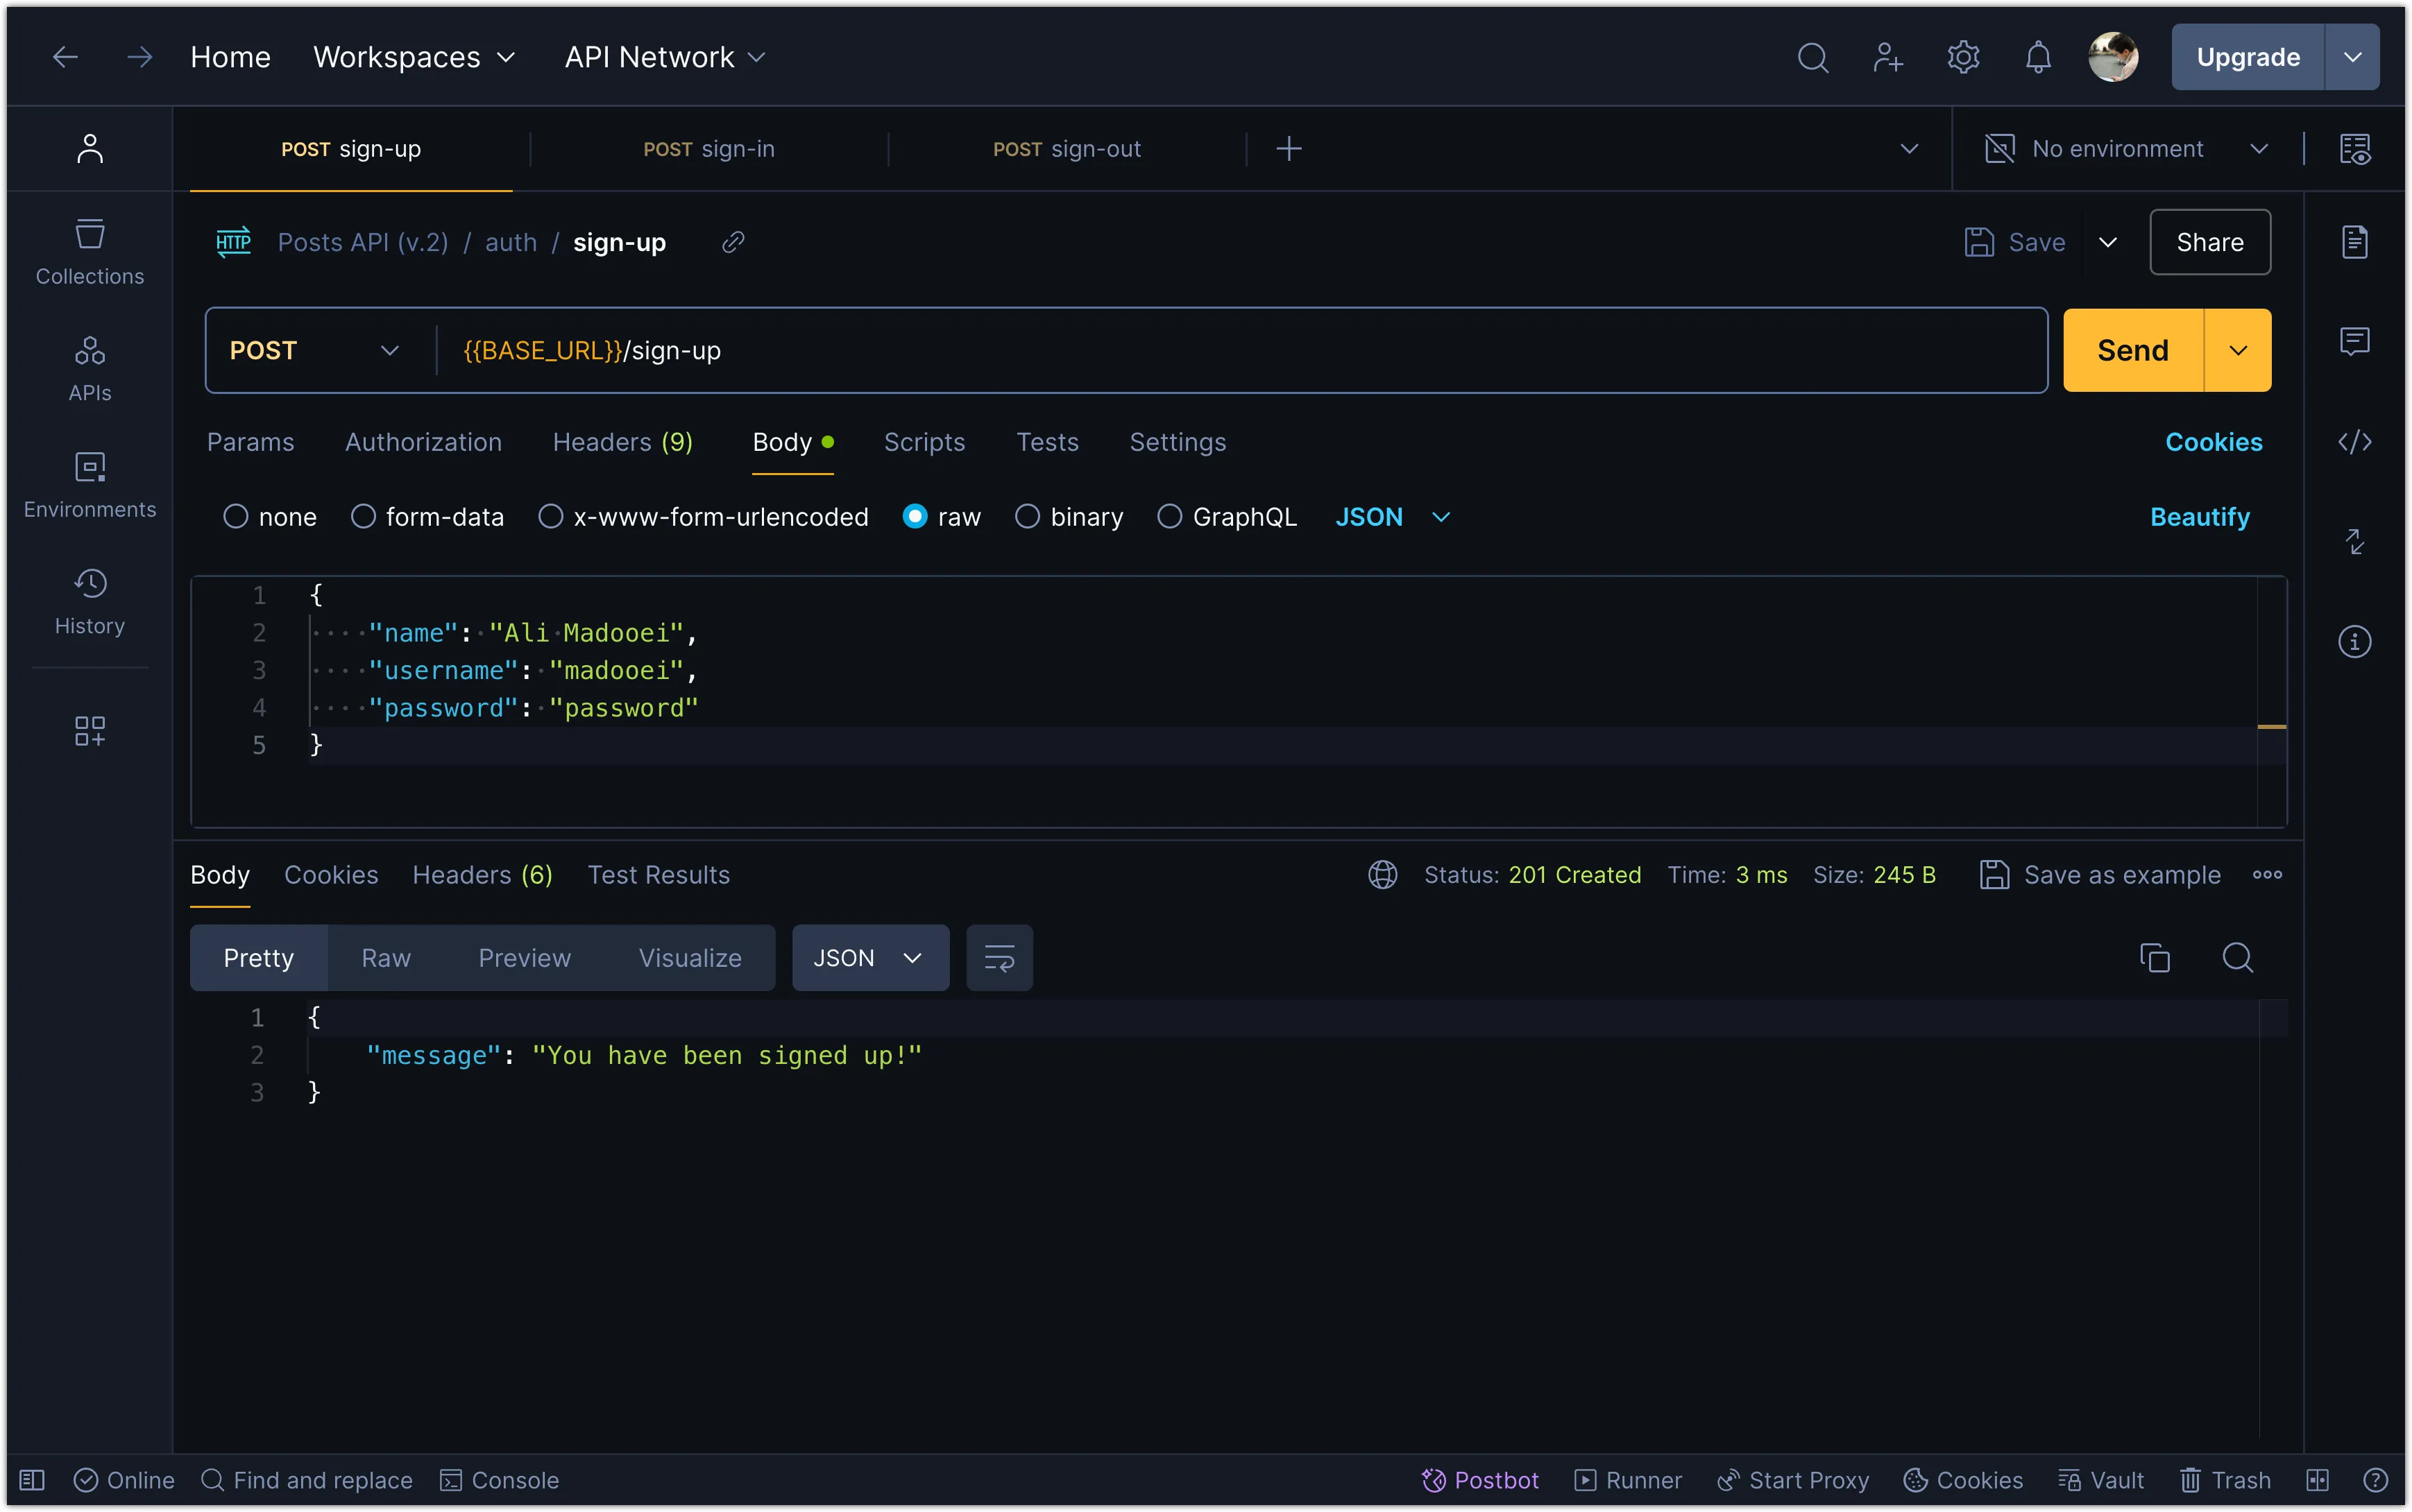
Task: Click the copy response body icon
Action: click(2156, 958)
